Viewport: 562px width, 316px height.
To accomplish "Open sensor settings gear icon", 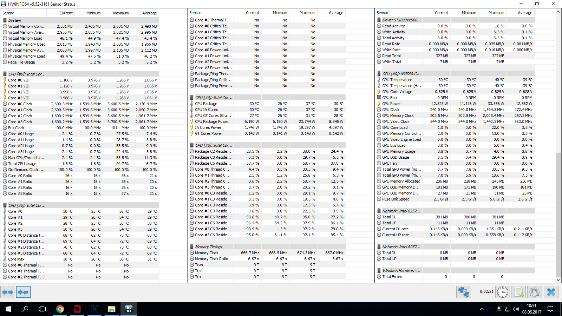I will click(x=535, y=292).
